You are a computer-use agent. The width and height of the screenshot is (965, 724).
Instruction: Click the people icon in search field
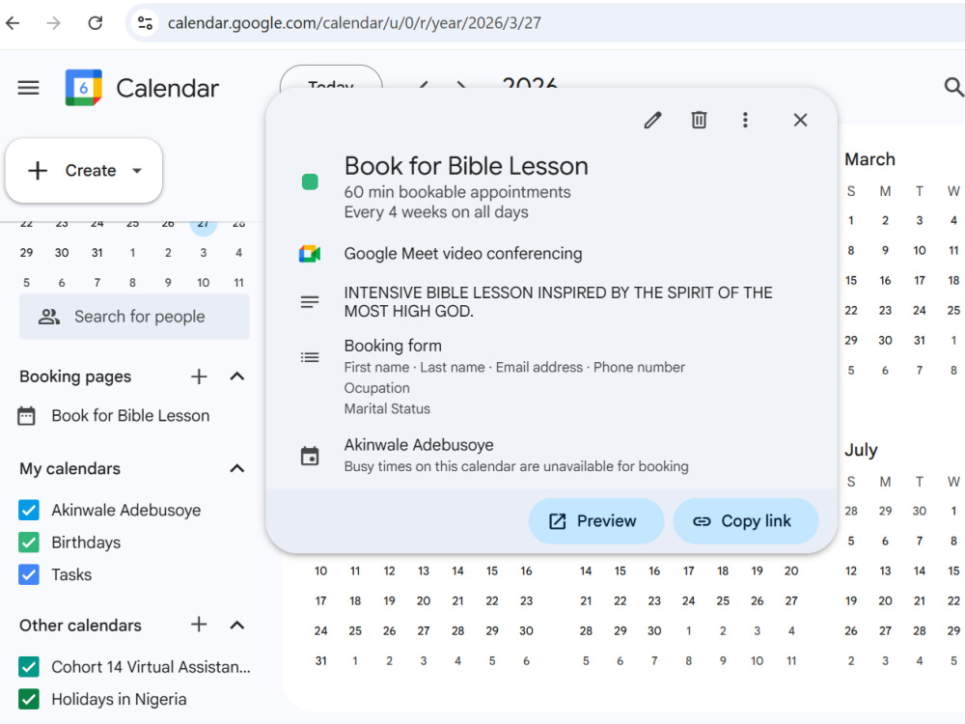[x=49, y=317]
